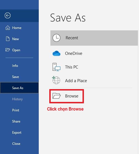Select the Browse label text
Image resolution: width=139 pixels, height=154 pixels.
[72, 96]
